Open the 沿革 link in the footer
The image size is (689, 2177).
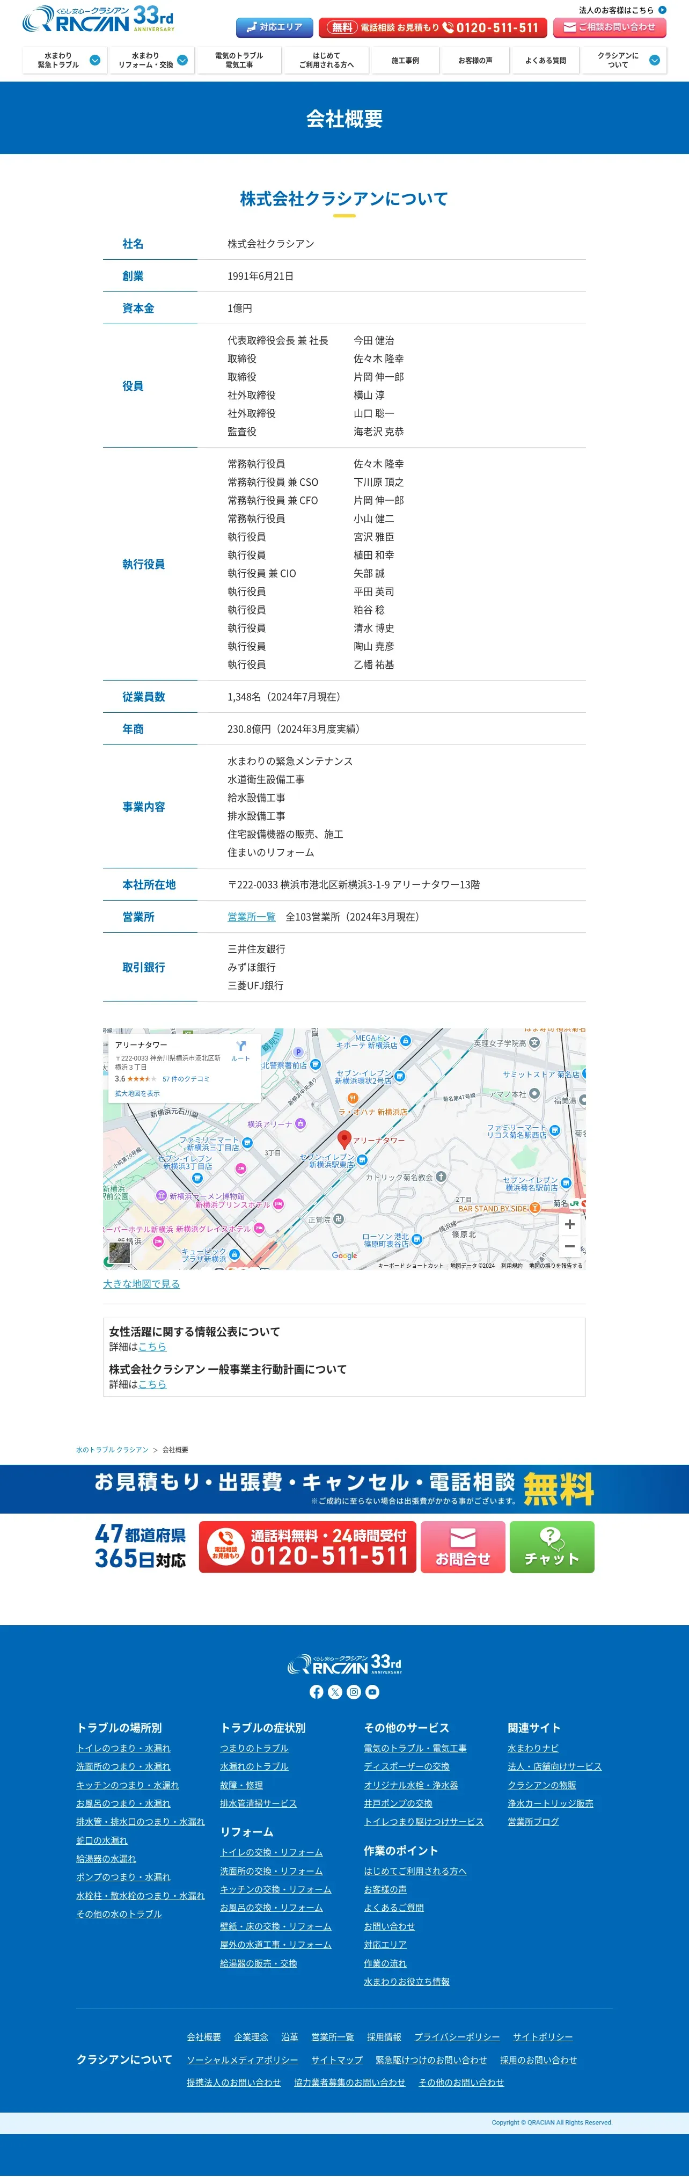290,2037
